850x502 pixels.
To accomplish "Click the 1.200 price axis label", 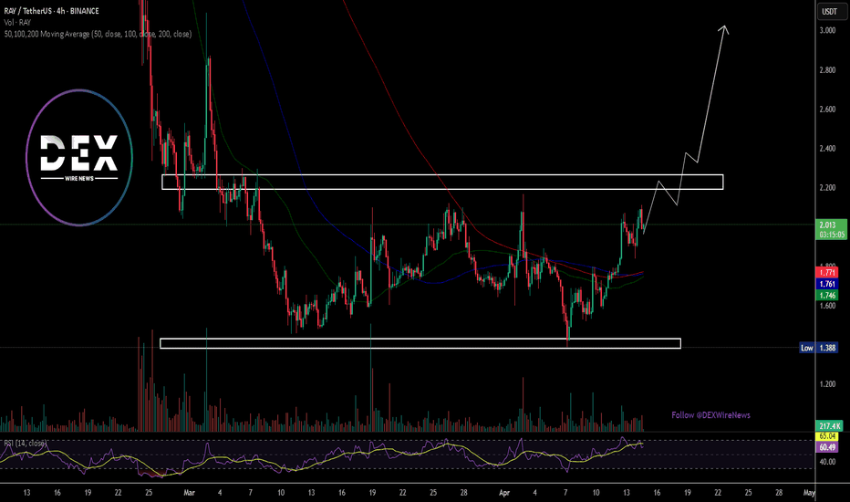I will (827, 384).
